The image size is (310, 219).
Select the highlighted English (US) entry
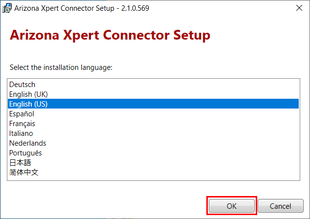tap(153, 104)
